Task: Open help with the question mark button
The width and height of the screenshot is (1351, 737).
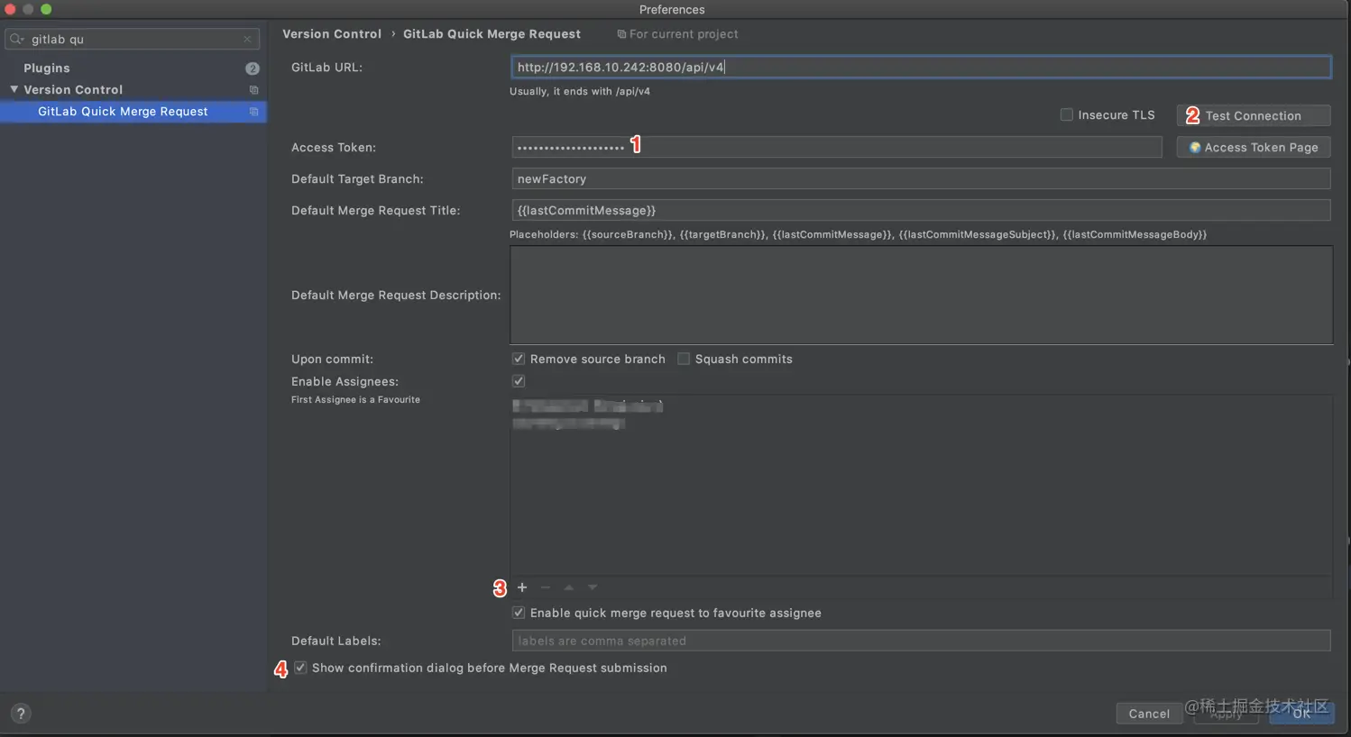Action: coord(21,714)
